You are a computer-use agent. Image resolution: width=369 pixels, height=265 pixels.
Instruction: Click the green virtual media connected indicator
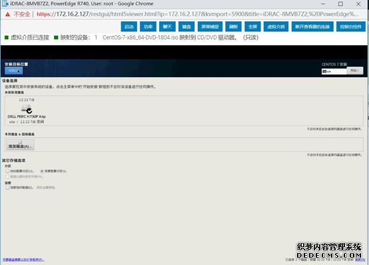point(7,38)
